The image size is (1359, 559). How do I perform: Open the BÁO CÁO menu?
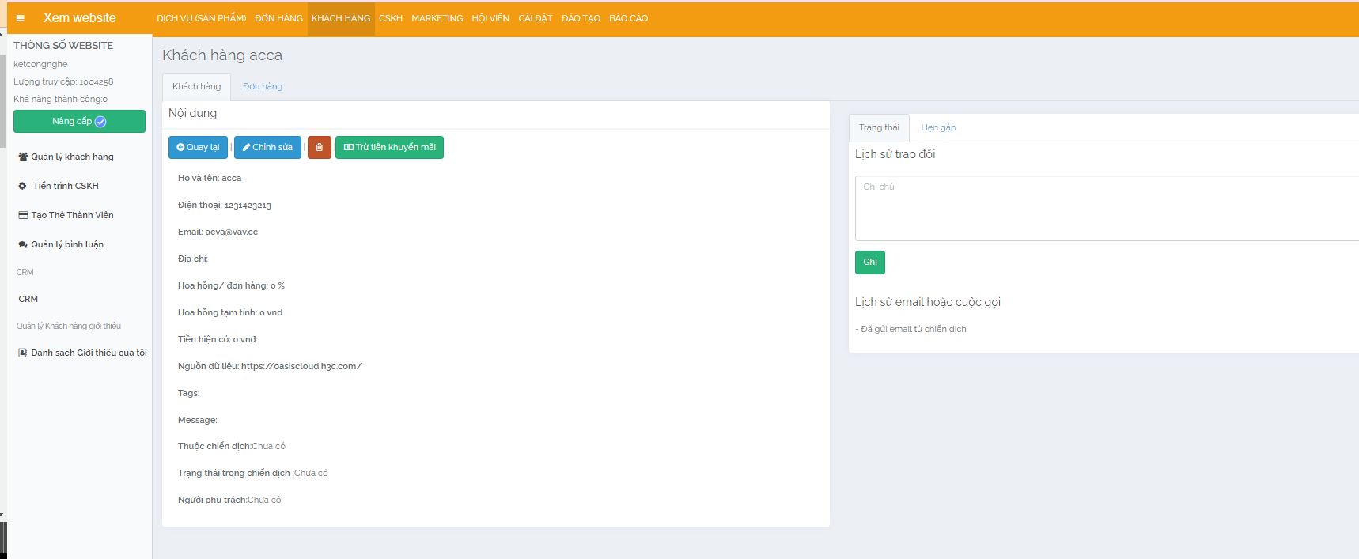pos(628,18)
